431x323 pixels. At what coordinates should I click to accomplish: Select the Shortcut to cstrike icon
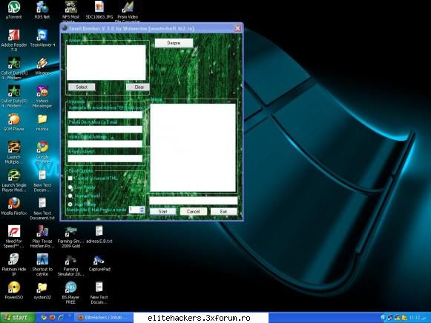pyautogui.click(x=42, y=264)
